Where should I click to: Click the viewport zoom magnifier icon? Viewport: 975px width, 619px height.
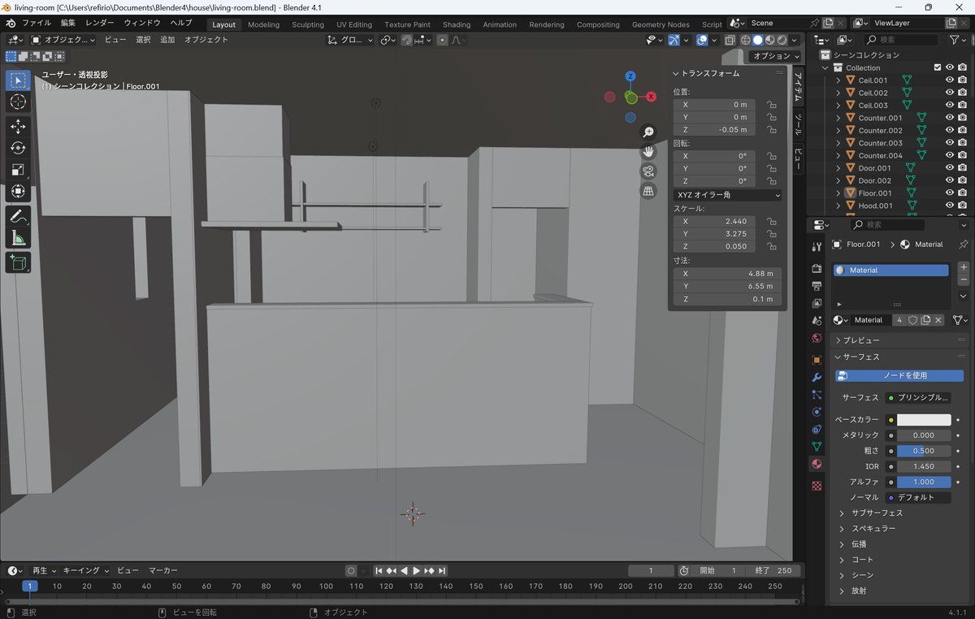pos(648,132)
